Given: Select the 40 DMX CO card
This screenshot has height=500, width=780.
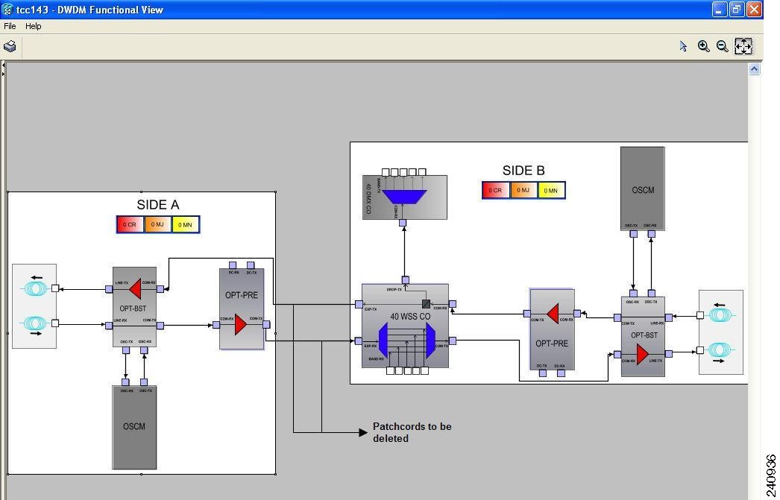Looking at the screenshot, I should point(405,197).
